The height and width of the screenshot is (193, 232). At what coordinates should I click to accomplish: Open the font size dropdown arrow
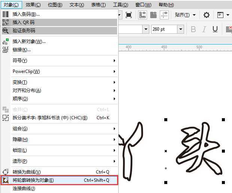[181, 29]
